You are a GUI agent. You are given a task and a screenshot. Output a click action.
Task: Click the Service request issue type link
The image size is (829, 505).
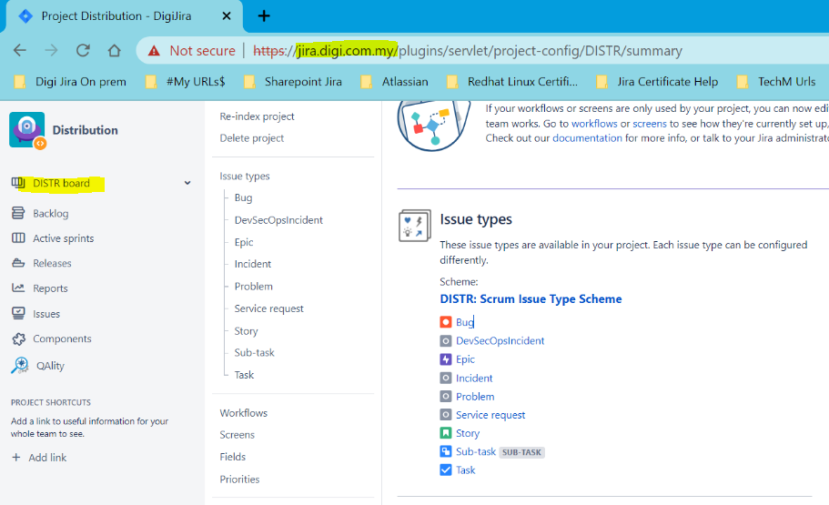[x=490, y=415]
